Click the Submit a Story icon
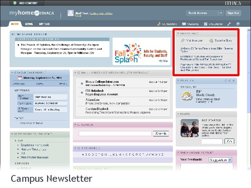This screenshot has height=188, width=251. pos(211,40)
